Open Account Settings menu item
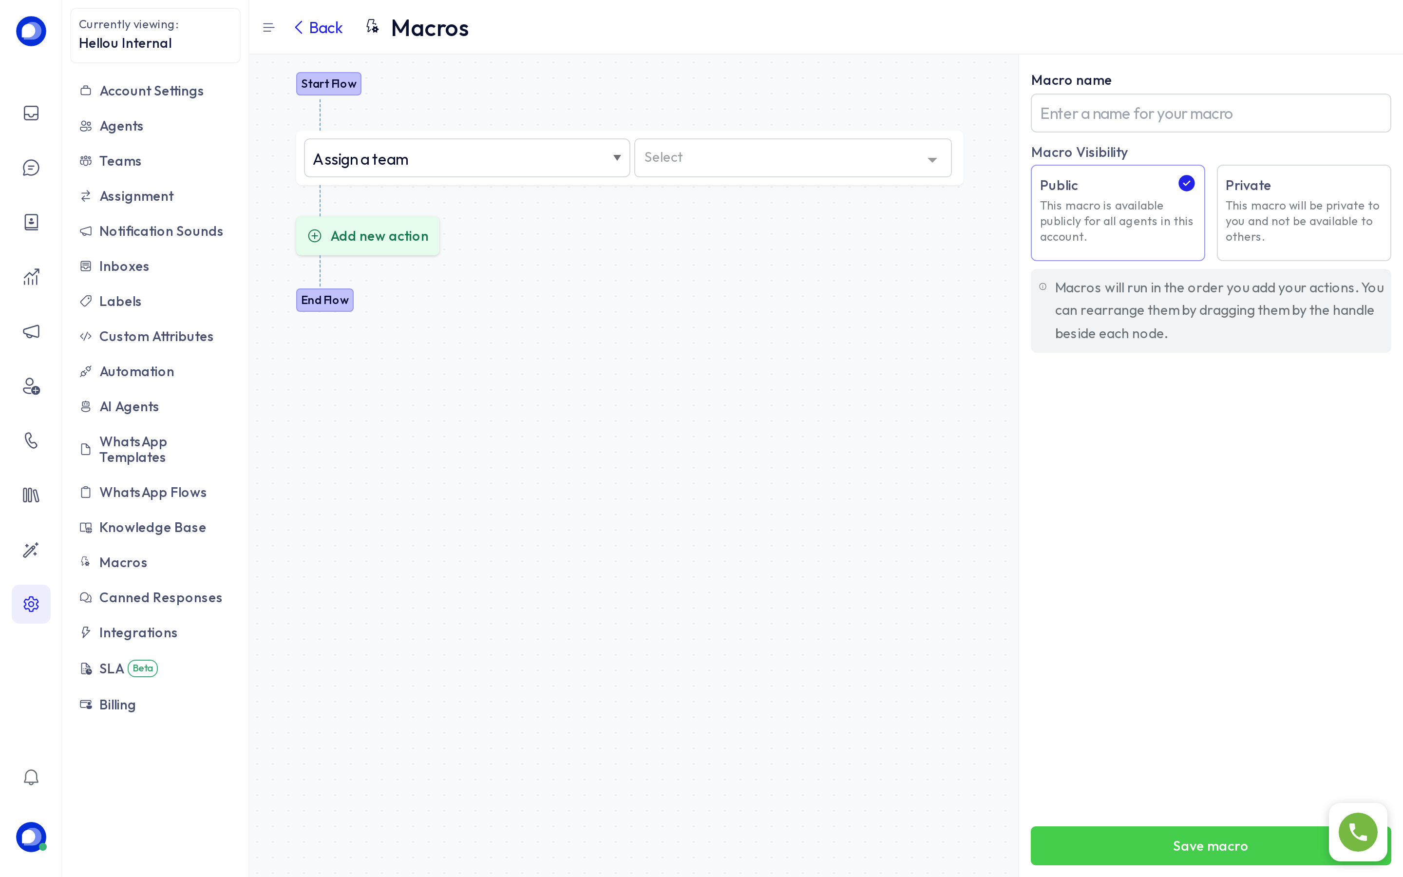Viewport: 1403px width, 877px height. tap(151, 91)
